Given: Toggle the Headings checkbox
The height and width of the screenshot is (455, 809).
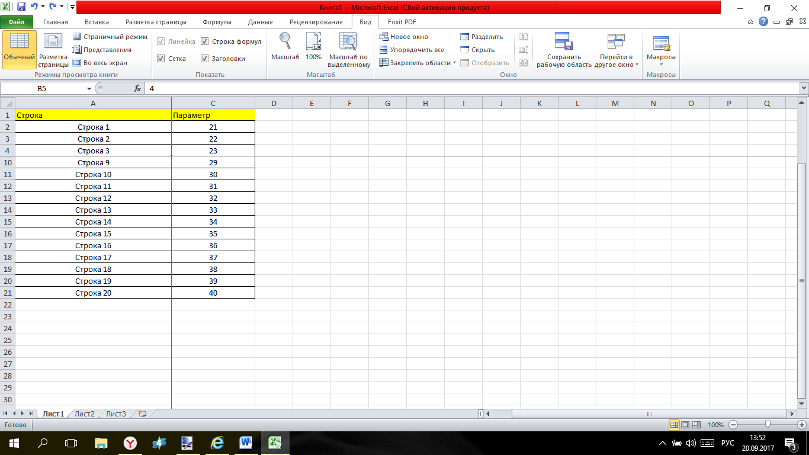Looking at the screenshot, I should point(205,59).
